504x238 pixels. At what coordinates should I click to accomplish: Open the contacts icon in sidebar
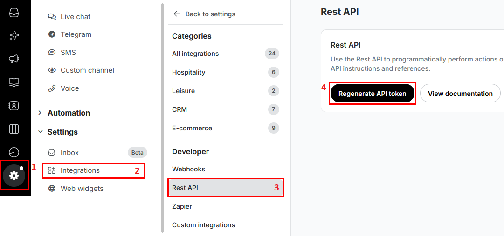[14, 106]
